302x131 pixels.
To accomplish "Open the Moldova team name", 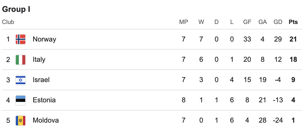I will point(46,120).
